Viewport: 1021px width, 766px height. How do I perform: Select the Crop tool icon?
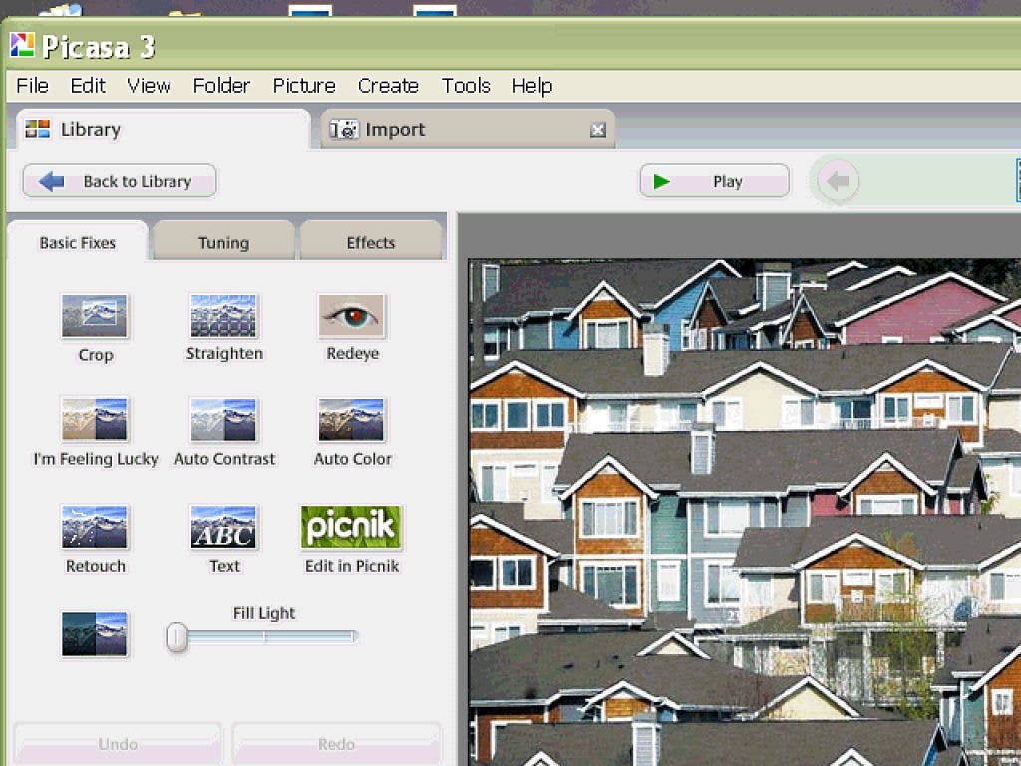coord(95,317)
